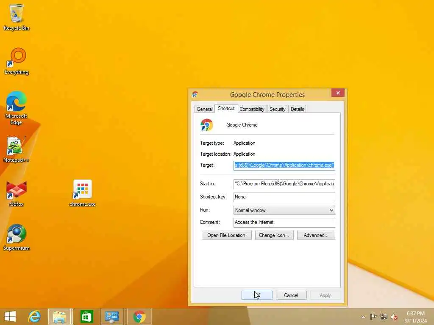The width and height of the screenshot is (434, 325).
Task: Expand the Run Normal window dropdown
Action: [x=284, y=210]
